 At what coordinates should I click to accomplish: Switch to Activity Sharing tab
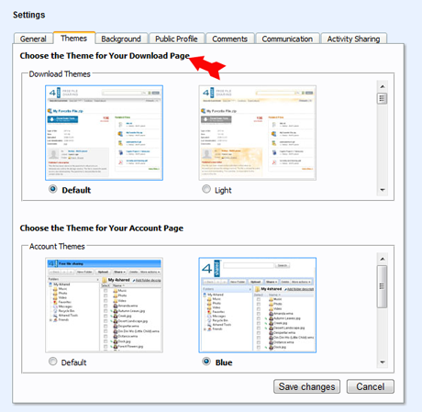coord(354,39)
